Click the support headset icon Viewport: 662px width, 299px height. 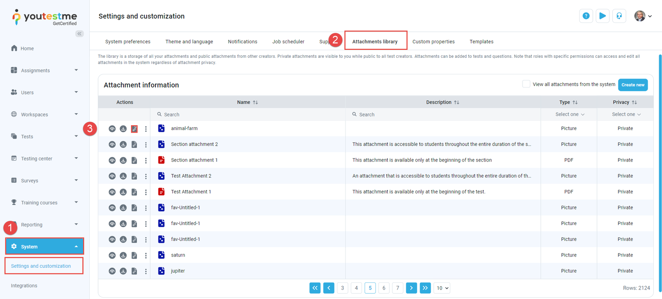coord(619,16)
